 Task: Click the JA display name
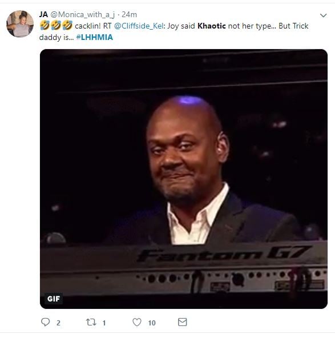(x=43, y=14)
